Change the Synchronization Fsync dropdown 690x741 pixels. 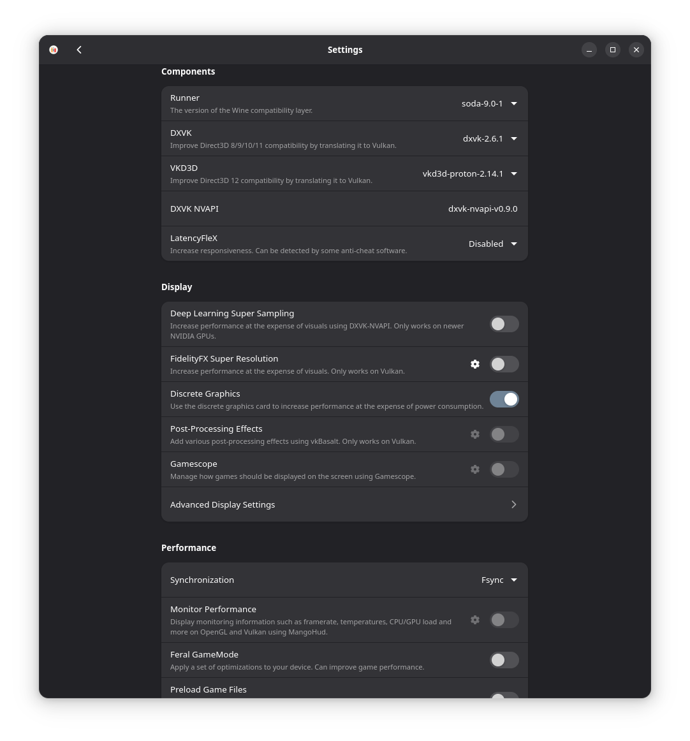click(499, 580)
